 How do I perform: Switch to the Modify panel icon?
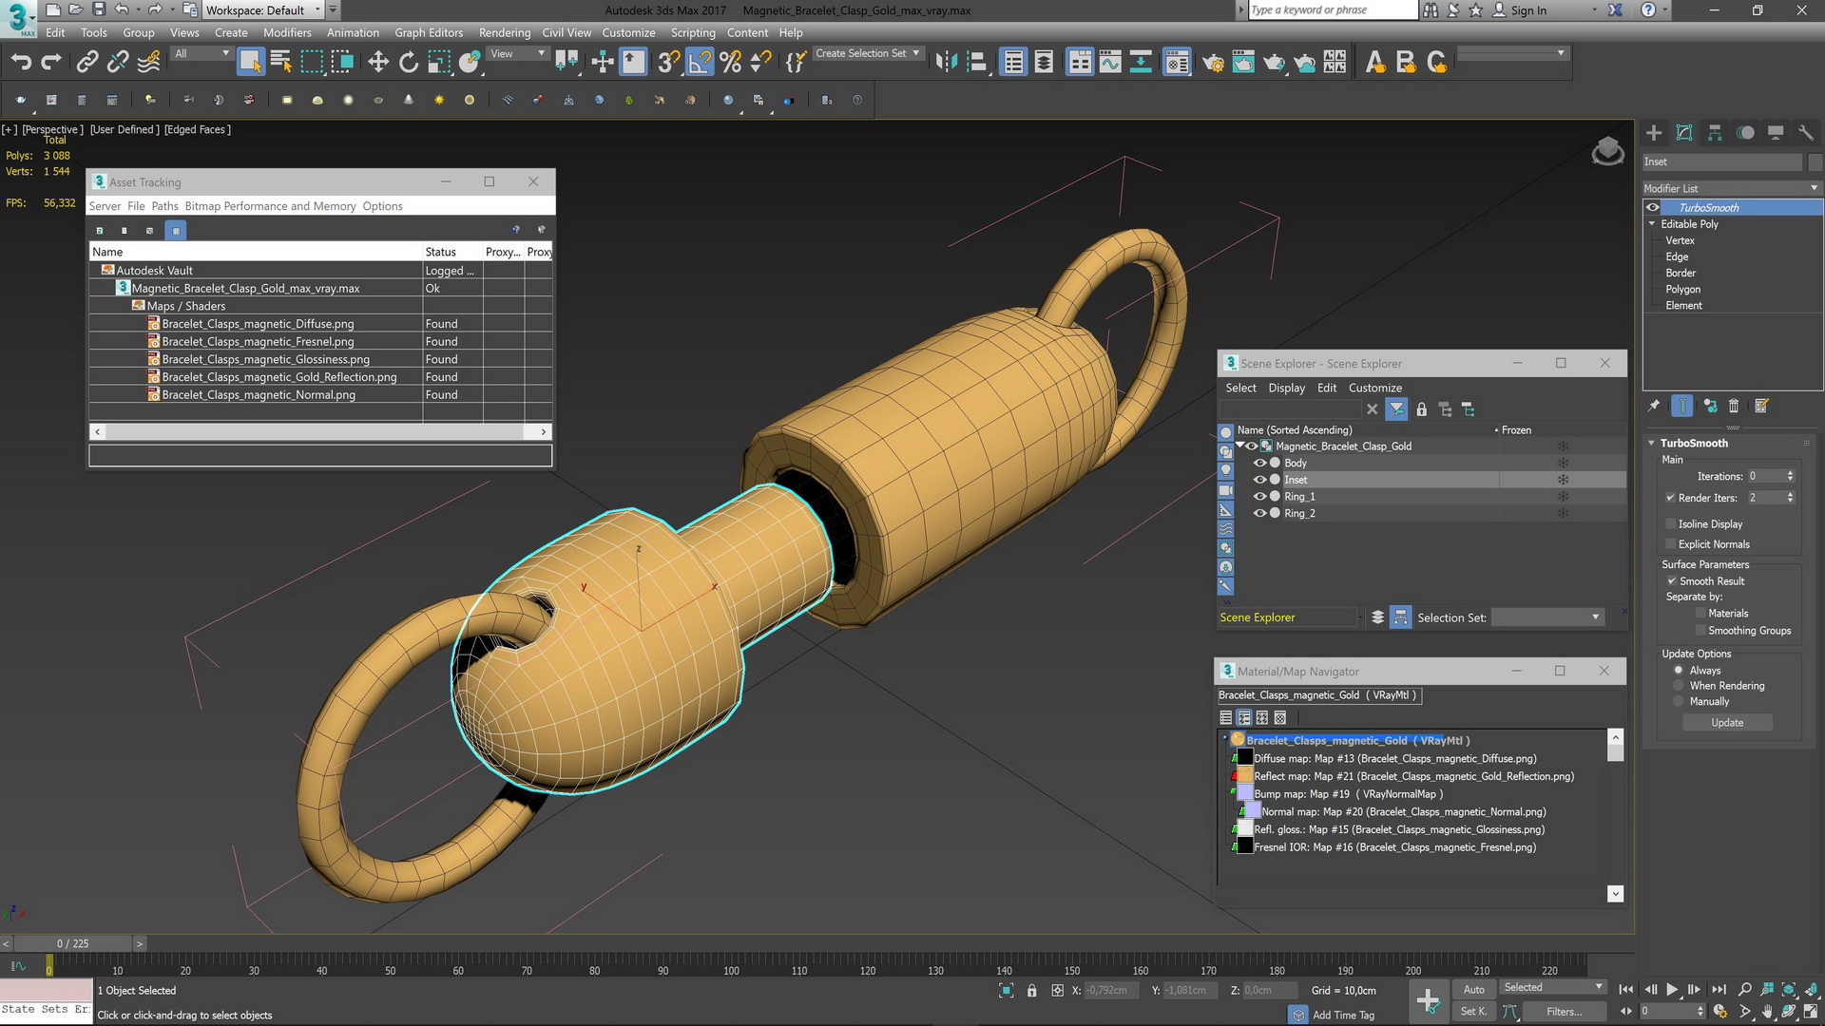pos(1684,133)
